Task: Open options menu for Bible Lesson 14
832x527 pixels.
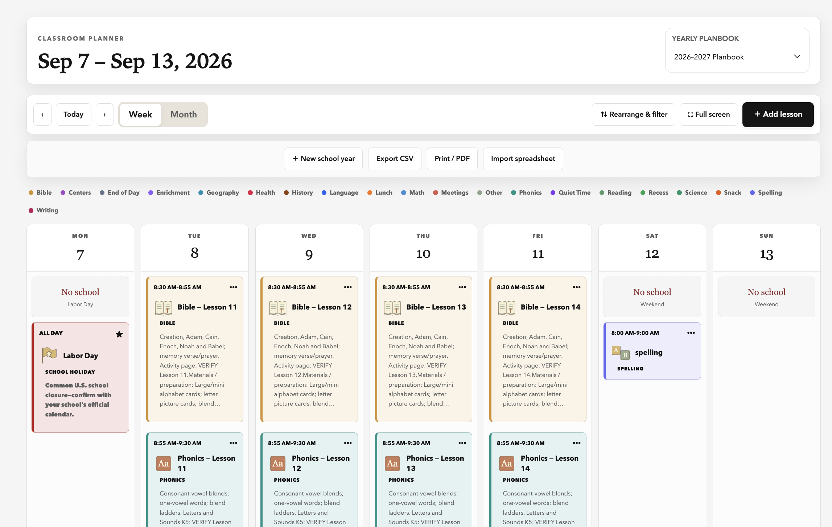Action: pyautogui.click(x=577, y=287)
